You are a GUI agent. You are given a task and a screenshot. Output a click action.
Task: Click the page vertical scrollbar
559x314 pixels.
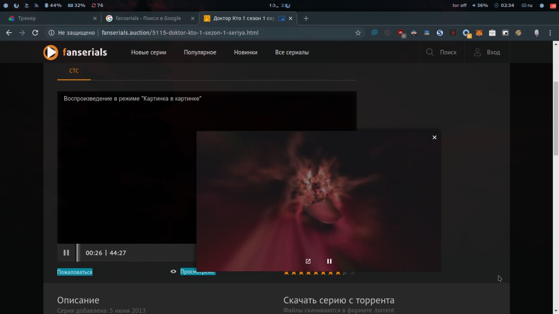click(556, 118)
